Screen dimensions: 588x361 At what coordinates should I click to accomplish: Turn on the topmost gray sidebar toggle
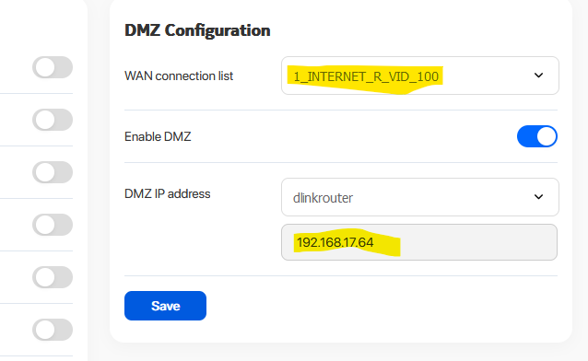point(53,67)
